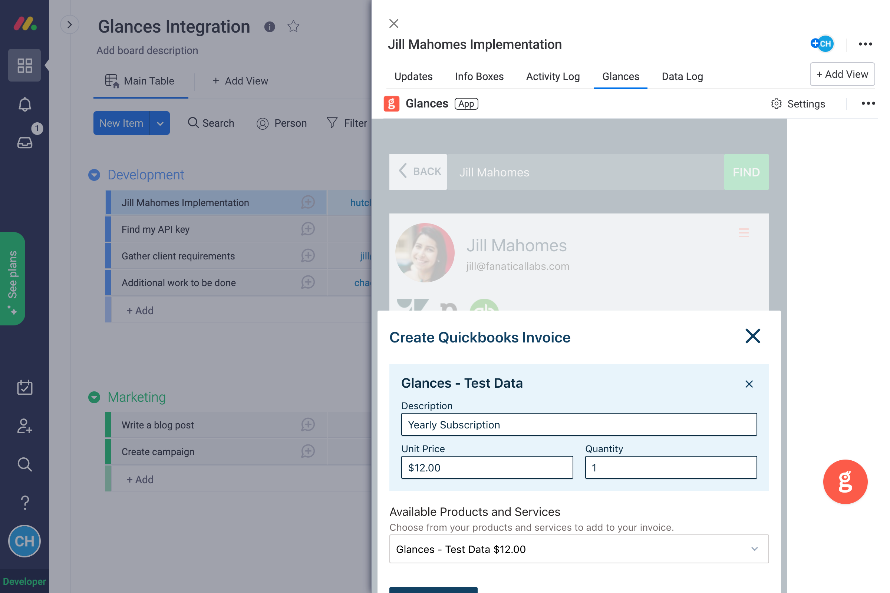The image size is (890, 593).
Task: Open board Search
Action: click(211, 123)
